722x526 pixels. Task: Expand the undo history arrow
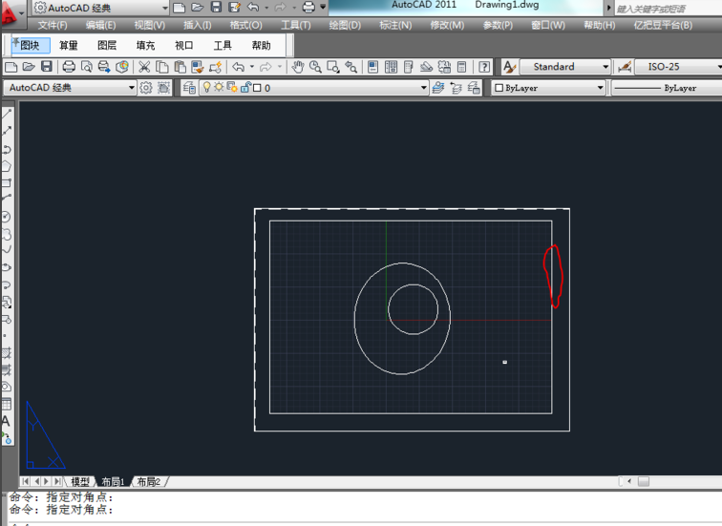coord(252,67)
